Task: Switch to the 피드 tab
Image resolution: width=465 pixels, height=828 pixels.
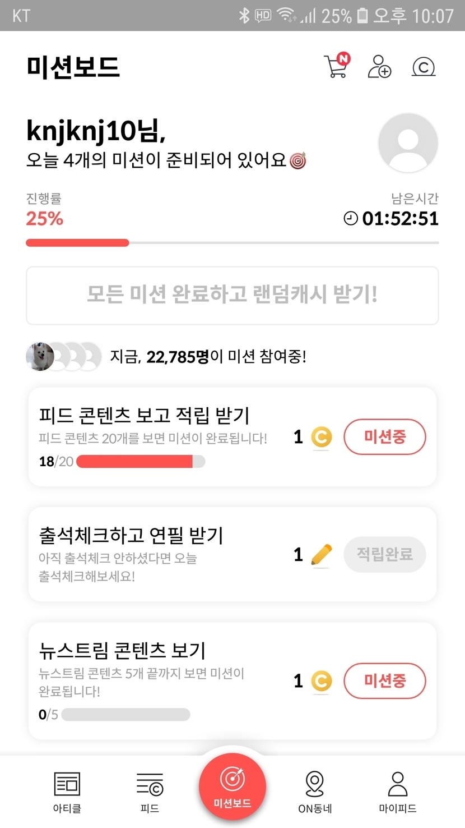Action: point(150,792)
